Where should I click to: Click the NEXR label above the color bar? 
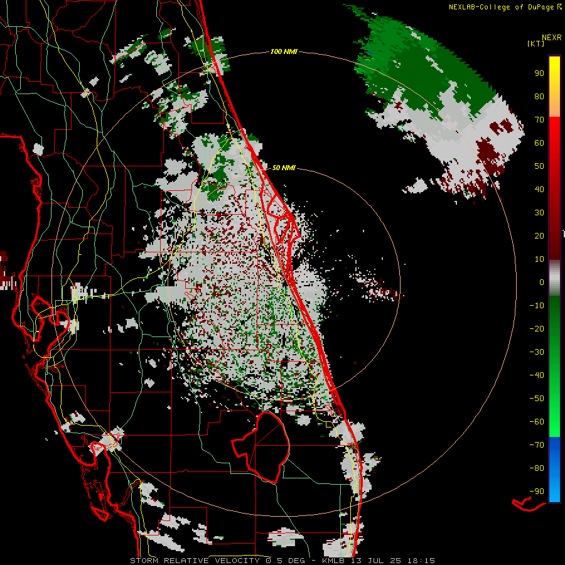point(552,38)
